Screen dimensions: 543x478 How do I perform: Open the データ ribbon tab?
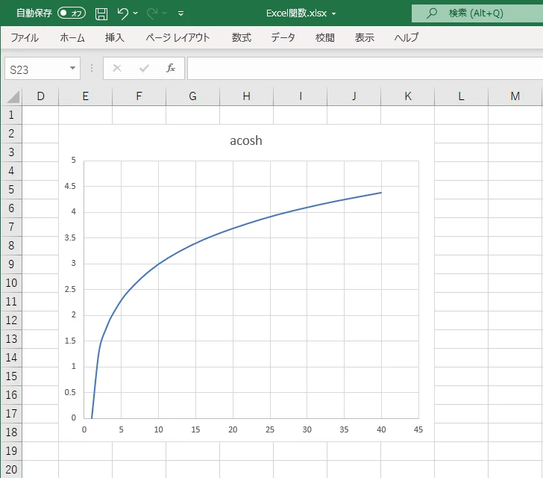coord(283,37)
